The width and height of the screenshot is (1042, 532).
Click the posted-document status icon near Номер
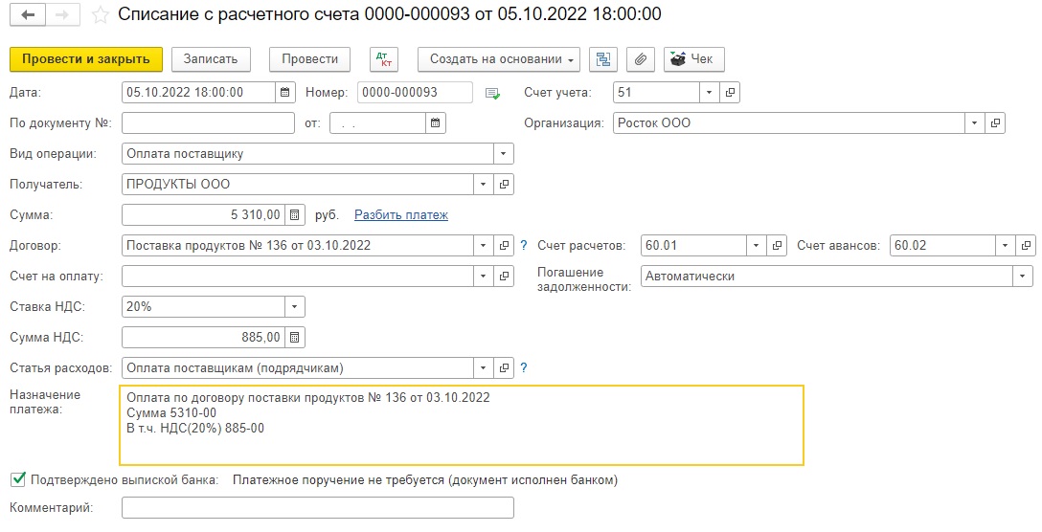click(492, 93)
